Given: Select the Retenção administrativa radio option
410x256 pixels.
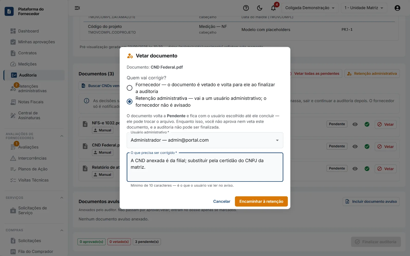Looking at the screenshot, I should tap(130, 102).
